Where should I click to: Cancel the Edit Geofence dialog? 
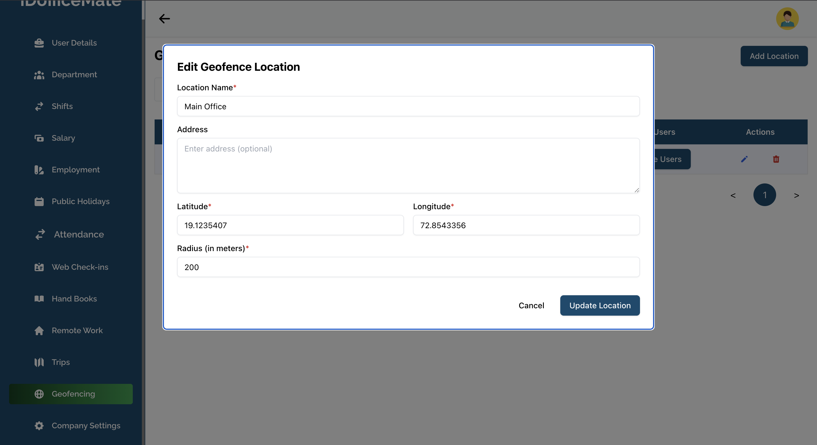(x=531, y=305)
